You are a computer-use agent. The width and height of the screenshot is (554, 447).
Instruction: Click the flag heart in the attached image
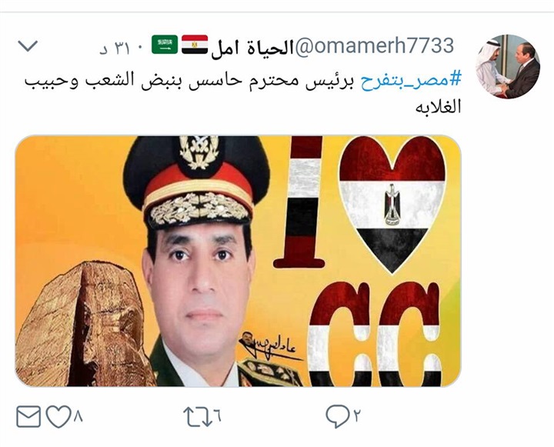click(392, 204)
